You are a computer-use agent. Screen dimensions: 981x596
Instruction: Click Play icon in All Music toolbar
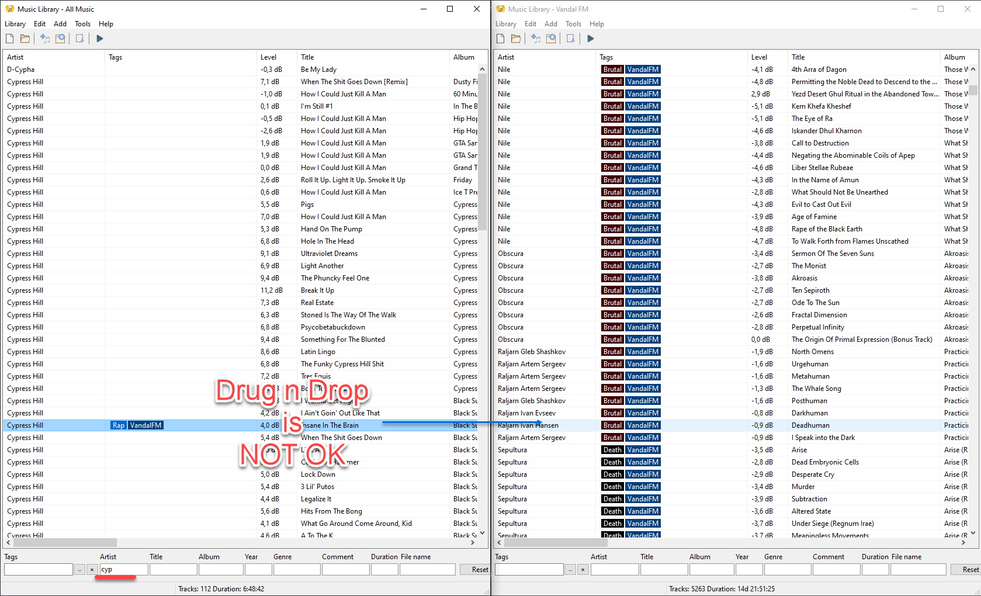tap(100, 39)
